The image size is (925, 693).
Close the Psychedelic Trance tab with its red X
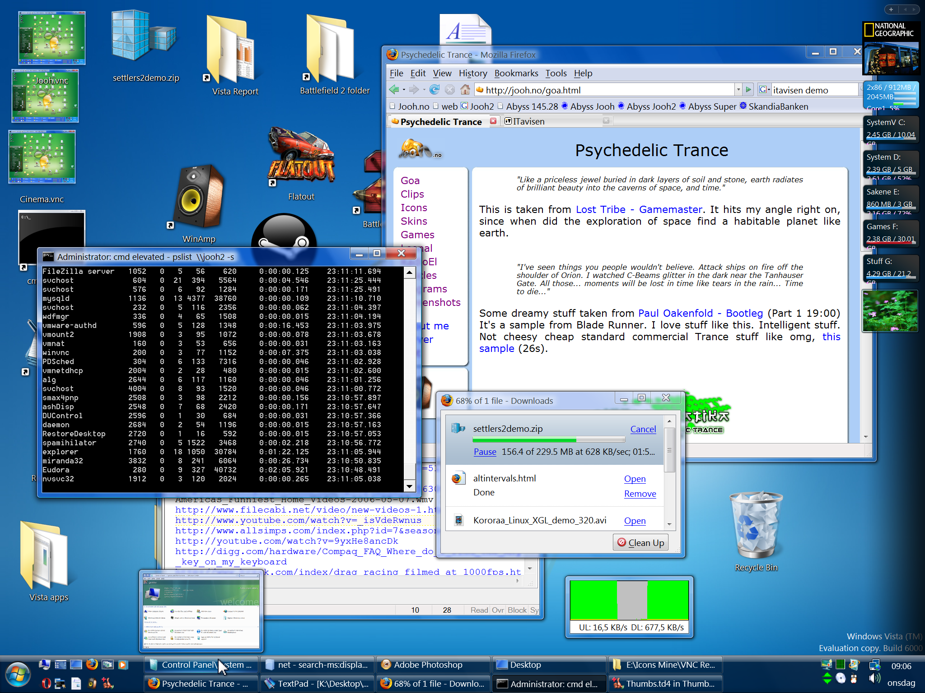[493, 121]
